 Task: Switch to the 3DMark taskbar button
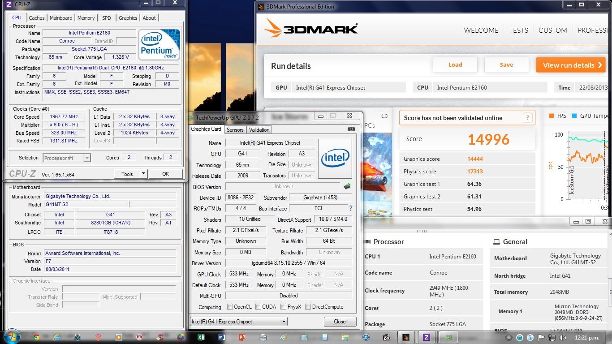405,337
